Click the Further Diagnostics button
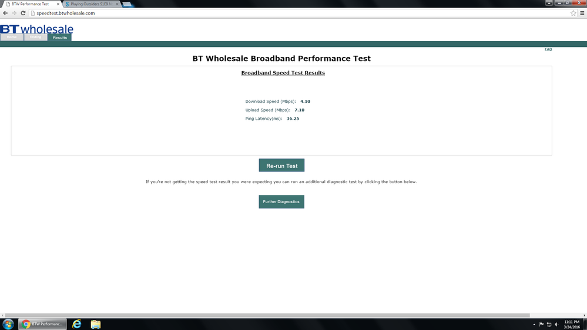 281,201
